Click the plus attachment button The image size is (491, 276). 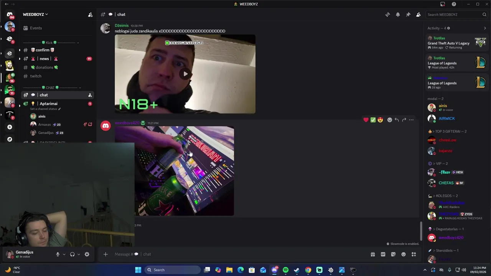point(105,254)
